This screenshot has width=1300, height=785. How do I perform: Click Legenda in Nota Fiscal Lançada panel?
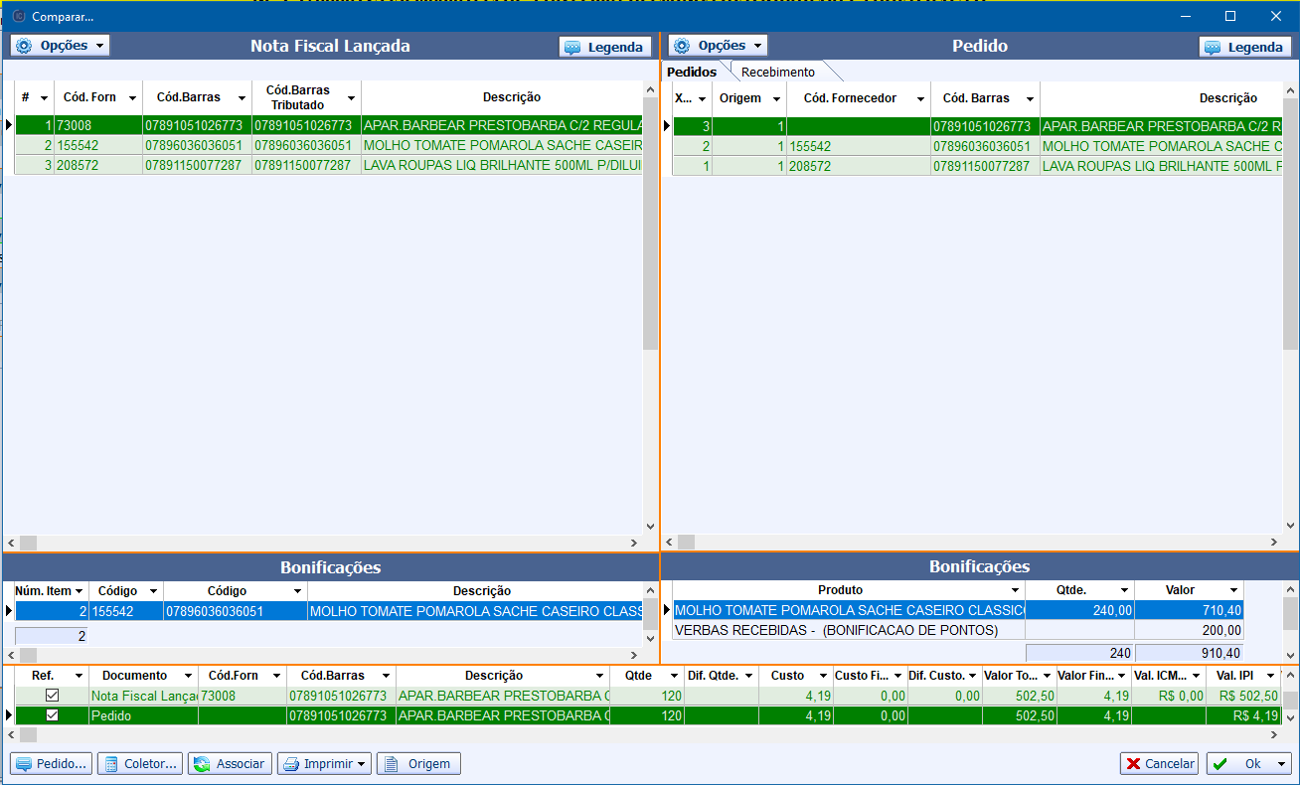pyautogui.click(x=604, y=47)
